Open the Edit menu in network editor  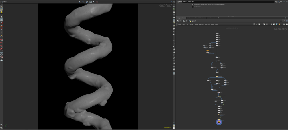click(x=183, y=24)
